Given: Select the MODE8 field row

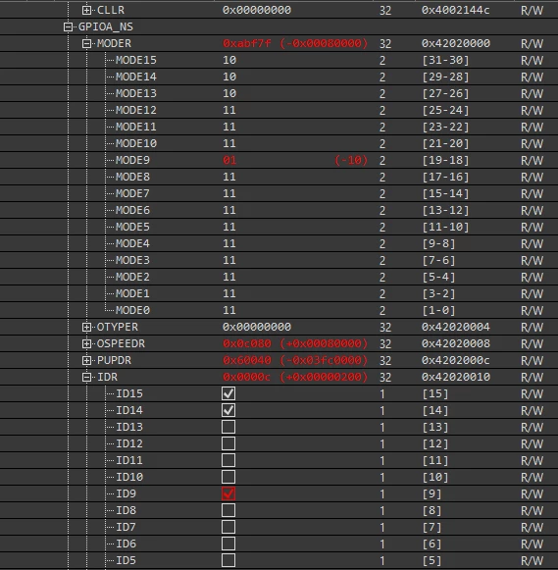Looking at the screenshot, I should (279, 177).
